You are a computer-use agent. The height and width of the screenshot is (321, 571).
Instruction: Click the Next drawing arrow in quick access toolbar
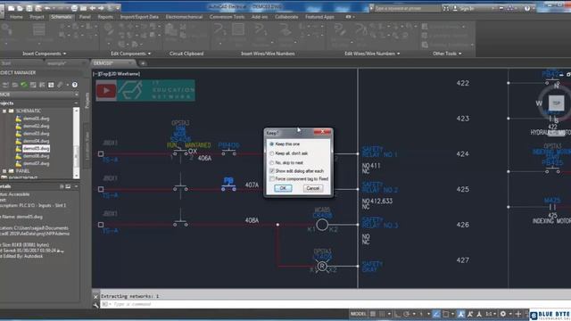click(101, 8)
